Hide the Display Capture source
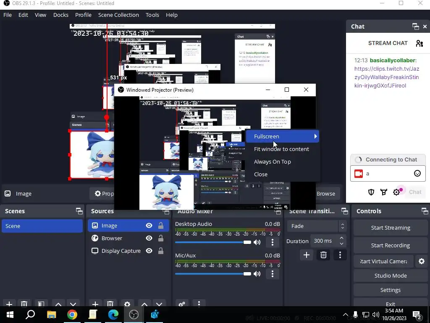 coord(149,251)
